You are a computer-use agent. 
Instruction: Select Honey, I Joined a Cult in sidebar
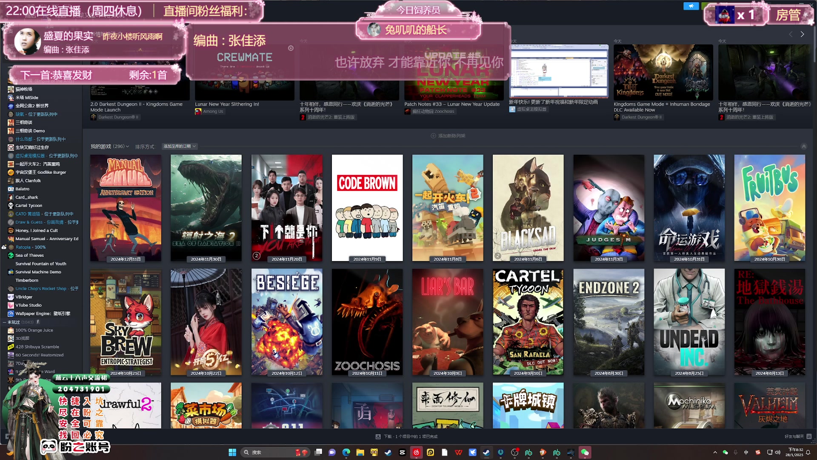click(x=36, y=231)
